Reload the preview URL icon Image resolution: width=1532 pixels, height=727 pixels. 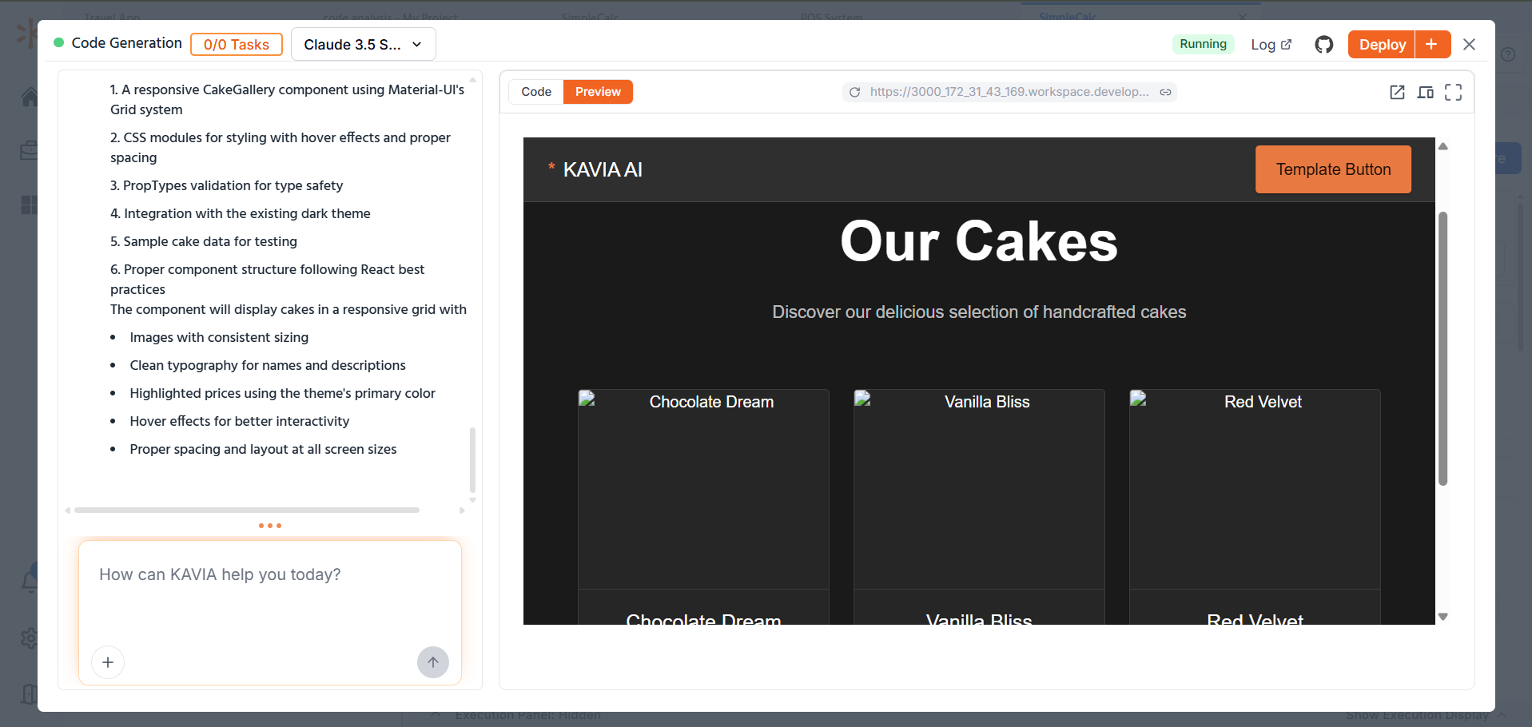854,92
